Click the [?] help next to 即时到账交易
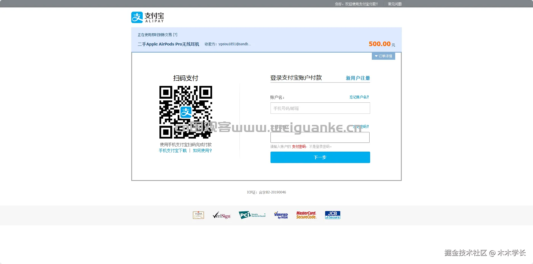 pyautogui.click(x=175, y=35)
